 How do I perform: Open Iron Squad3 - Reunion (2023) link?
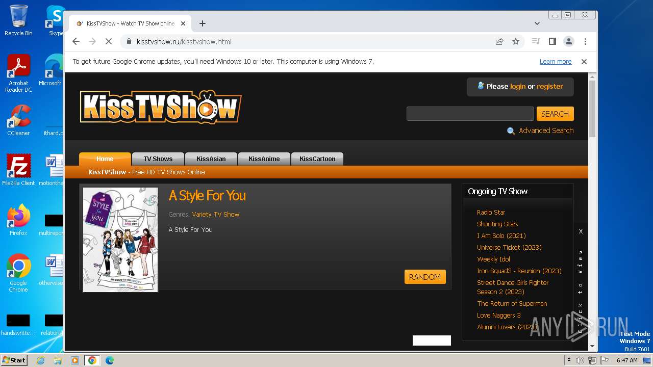tap(519, 271)
